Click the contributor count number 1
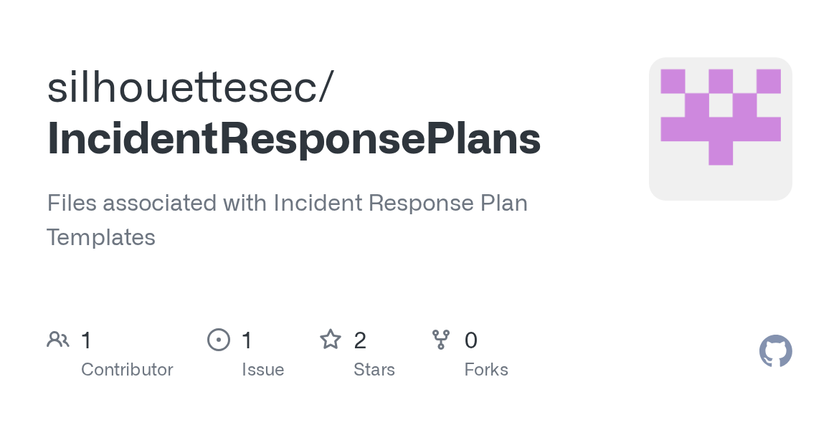The height and width of the screenshot is (430, 839). (86, 340)
